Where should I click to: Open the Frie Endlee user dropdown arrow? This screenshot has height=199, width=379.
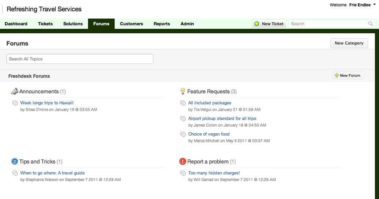[x=374, y=5]
